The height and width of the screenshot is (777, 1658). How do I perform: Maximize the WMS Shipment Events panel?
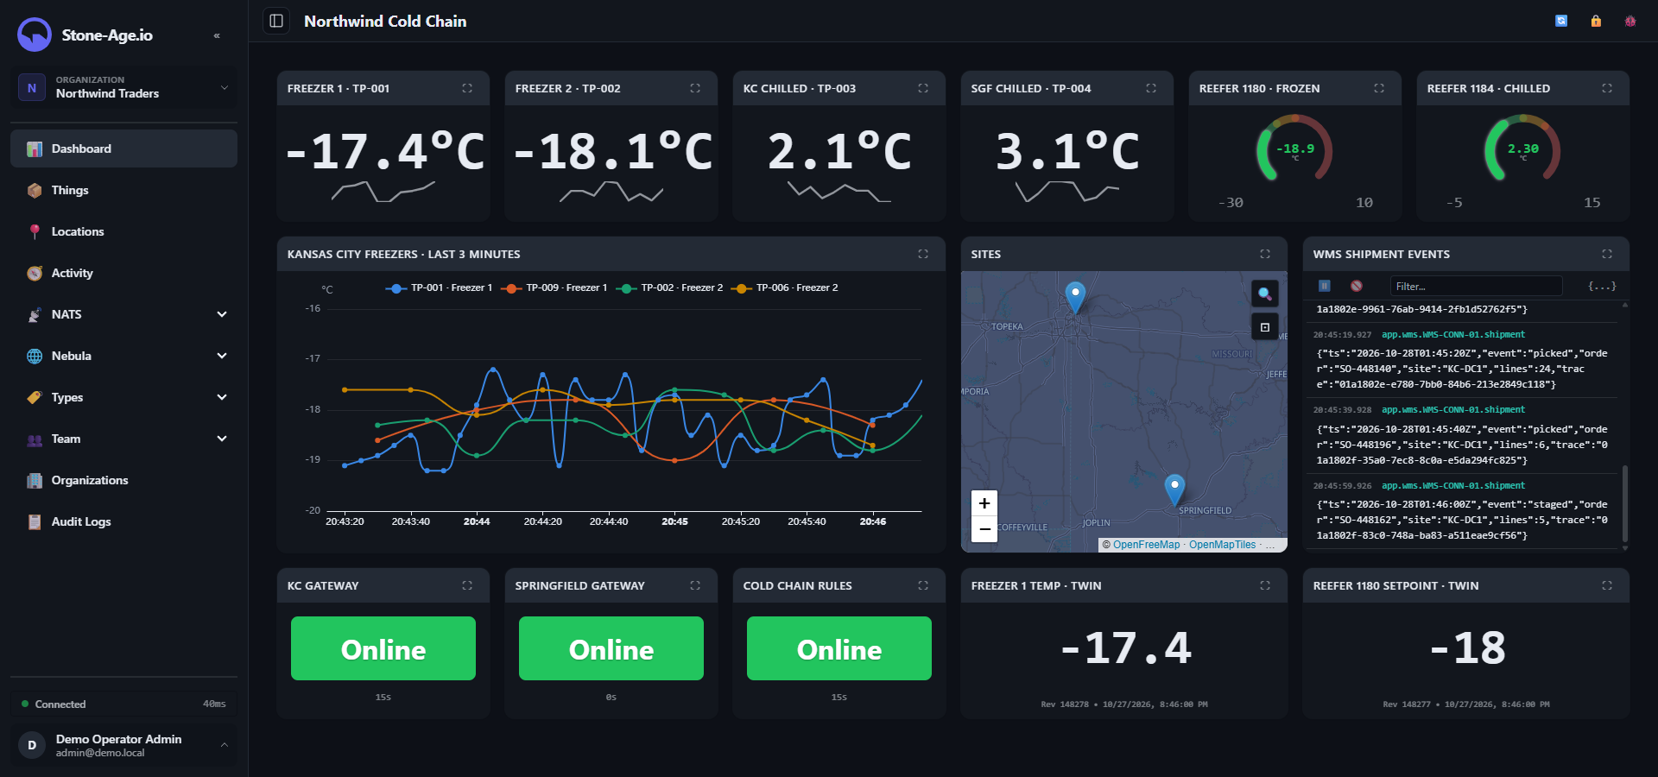pos(1607,254)
